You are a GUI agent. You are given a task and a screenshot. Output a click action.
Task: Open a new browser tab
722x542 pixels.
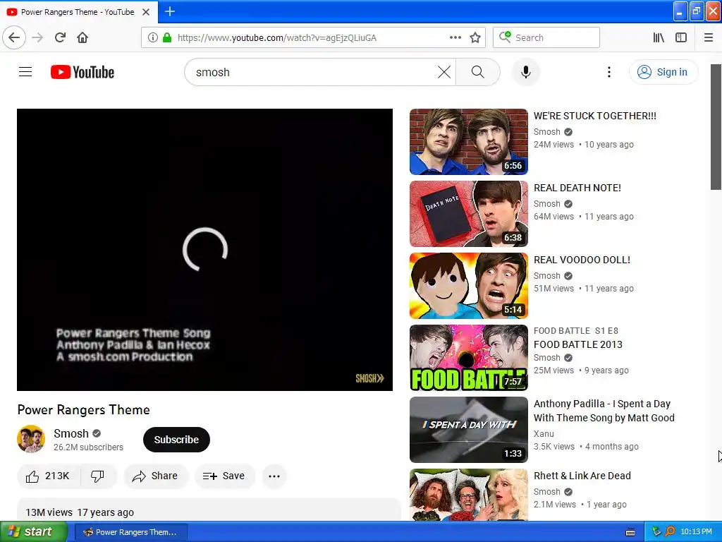coord(169,11)
